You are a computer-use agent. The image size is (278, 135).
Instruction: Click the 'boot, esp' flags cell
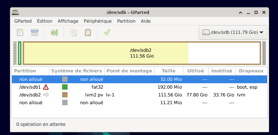247,87
